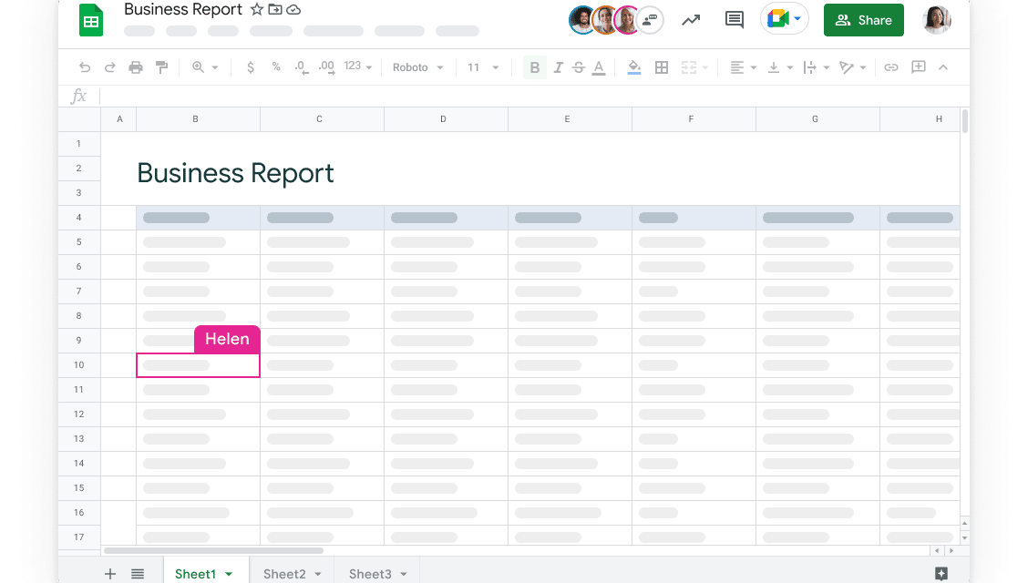Select the paint format tool
The height and width of the screenshot is (583, 1028).
pos(162,67)
